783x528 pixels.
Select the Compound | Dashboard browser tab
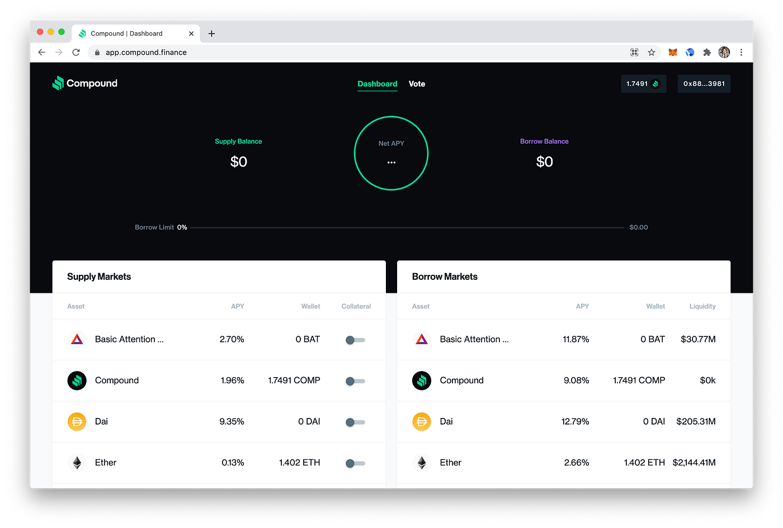pyautogui.click(x=136, y=34)
